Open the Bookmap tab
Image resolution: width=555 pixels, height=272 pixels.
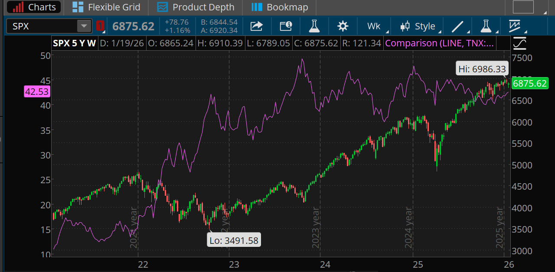click(279, 7)
